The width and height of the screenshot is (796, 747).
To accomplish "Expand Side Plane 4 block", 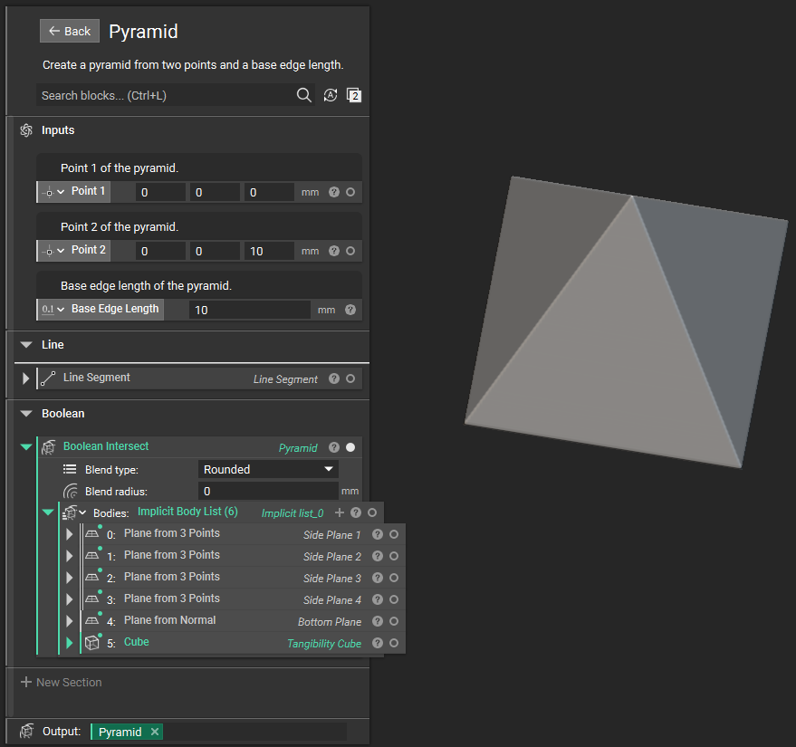I will 70,599.
